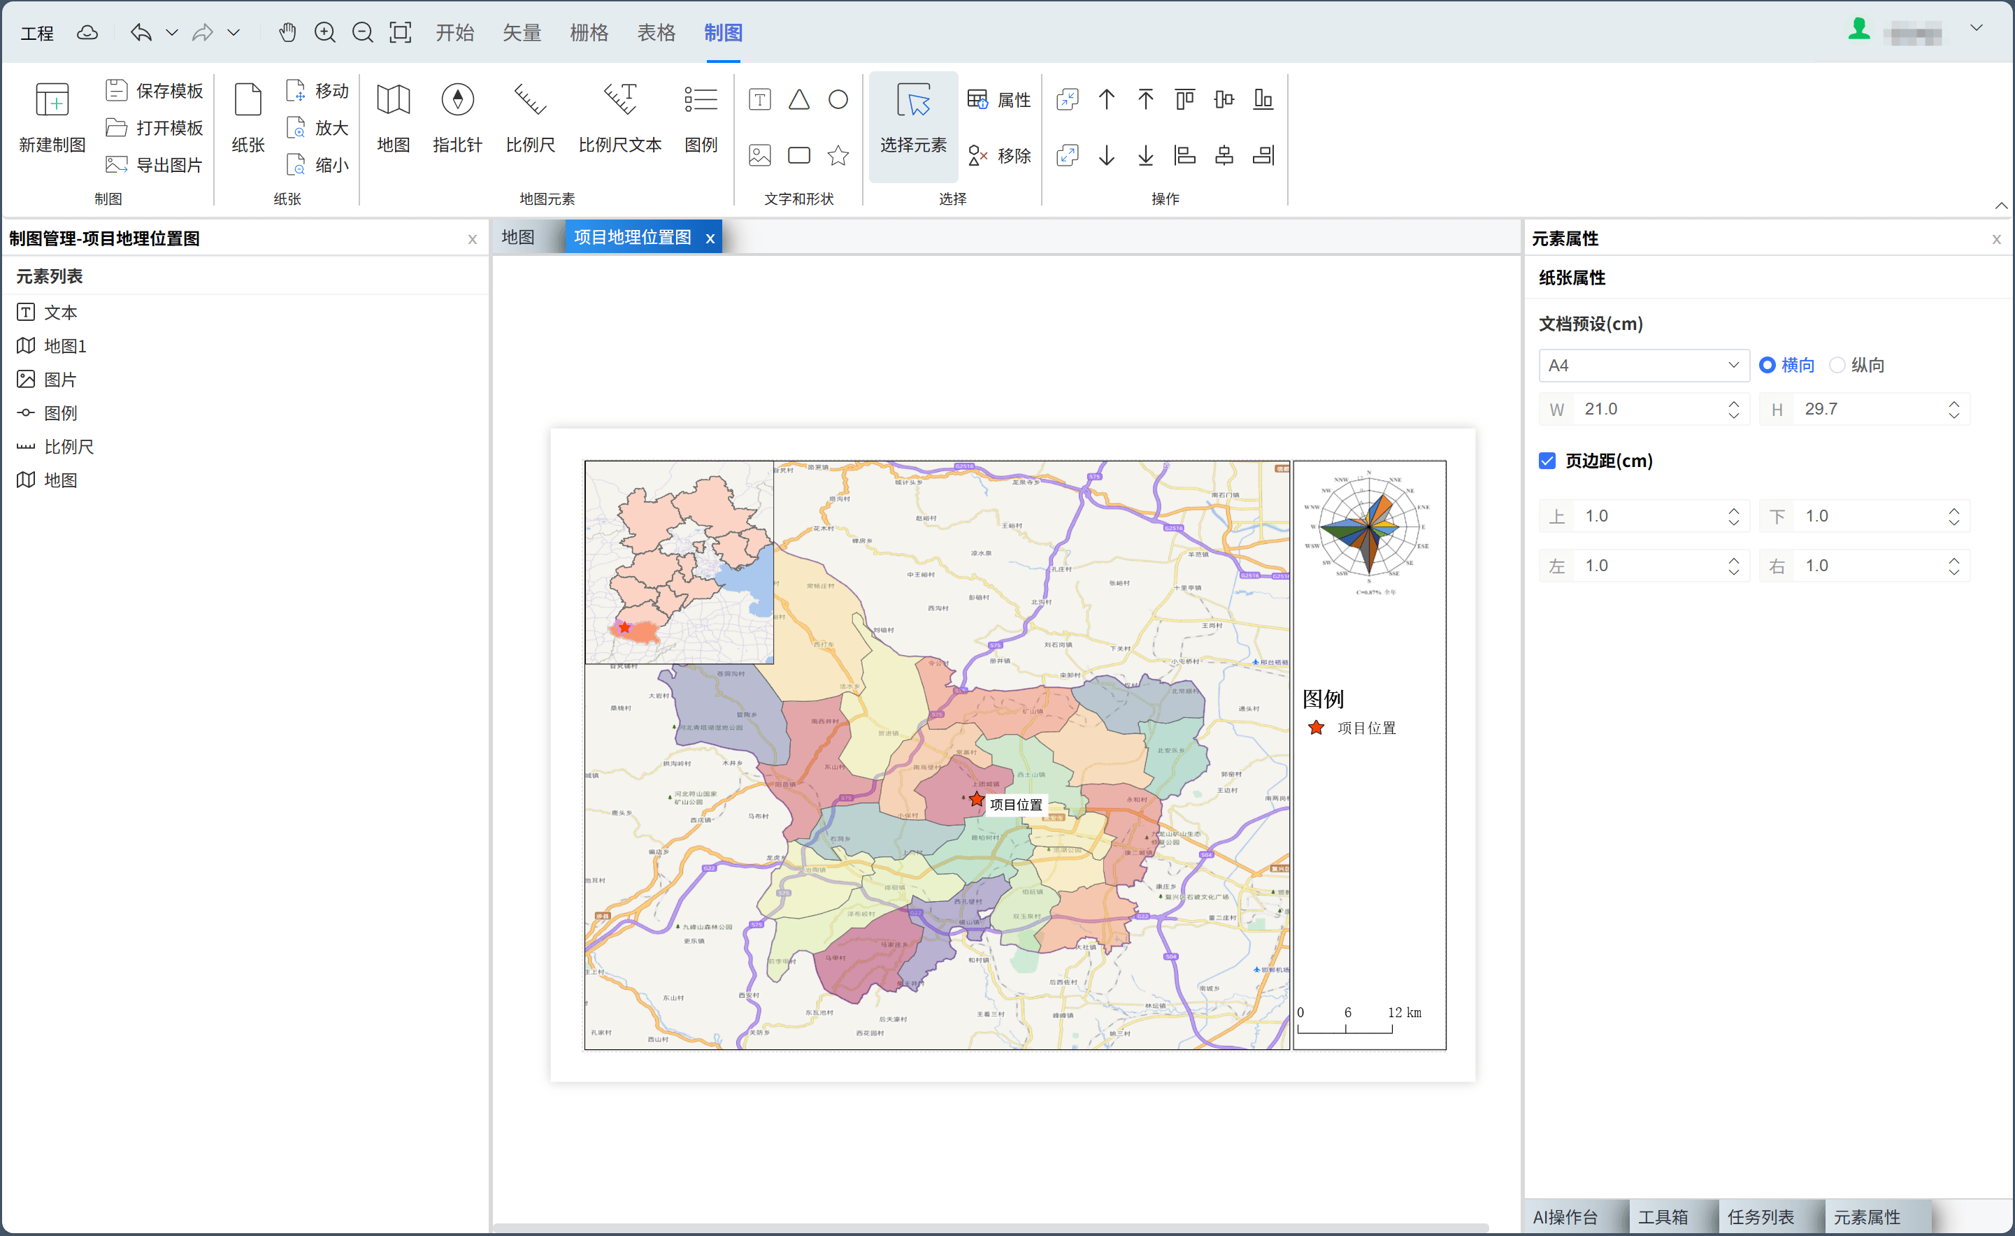2015x1236 pixels.
Task: Click the text box tool icon
Action: click(760, 100)
